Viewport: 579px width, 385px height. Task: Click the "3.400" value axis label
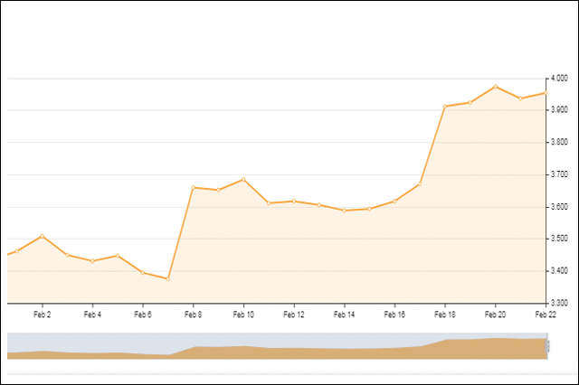(x=559, y=271)
